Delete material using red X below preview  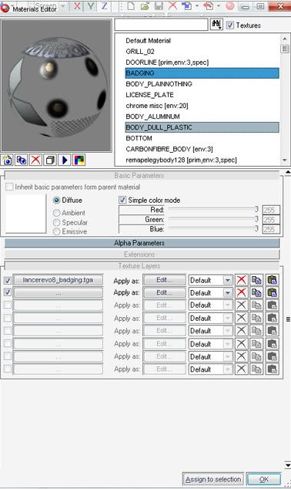click(x=35, y=160)
